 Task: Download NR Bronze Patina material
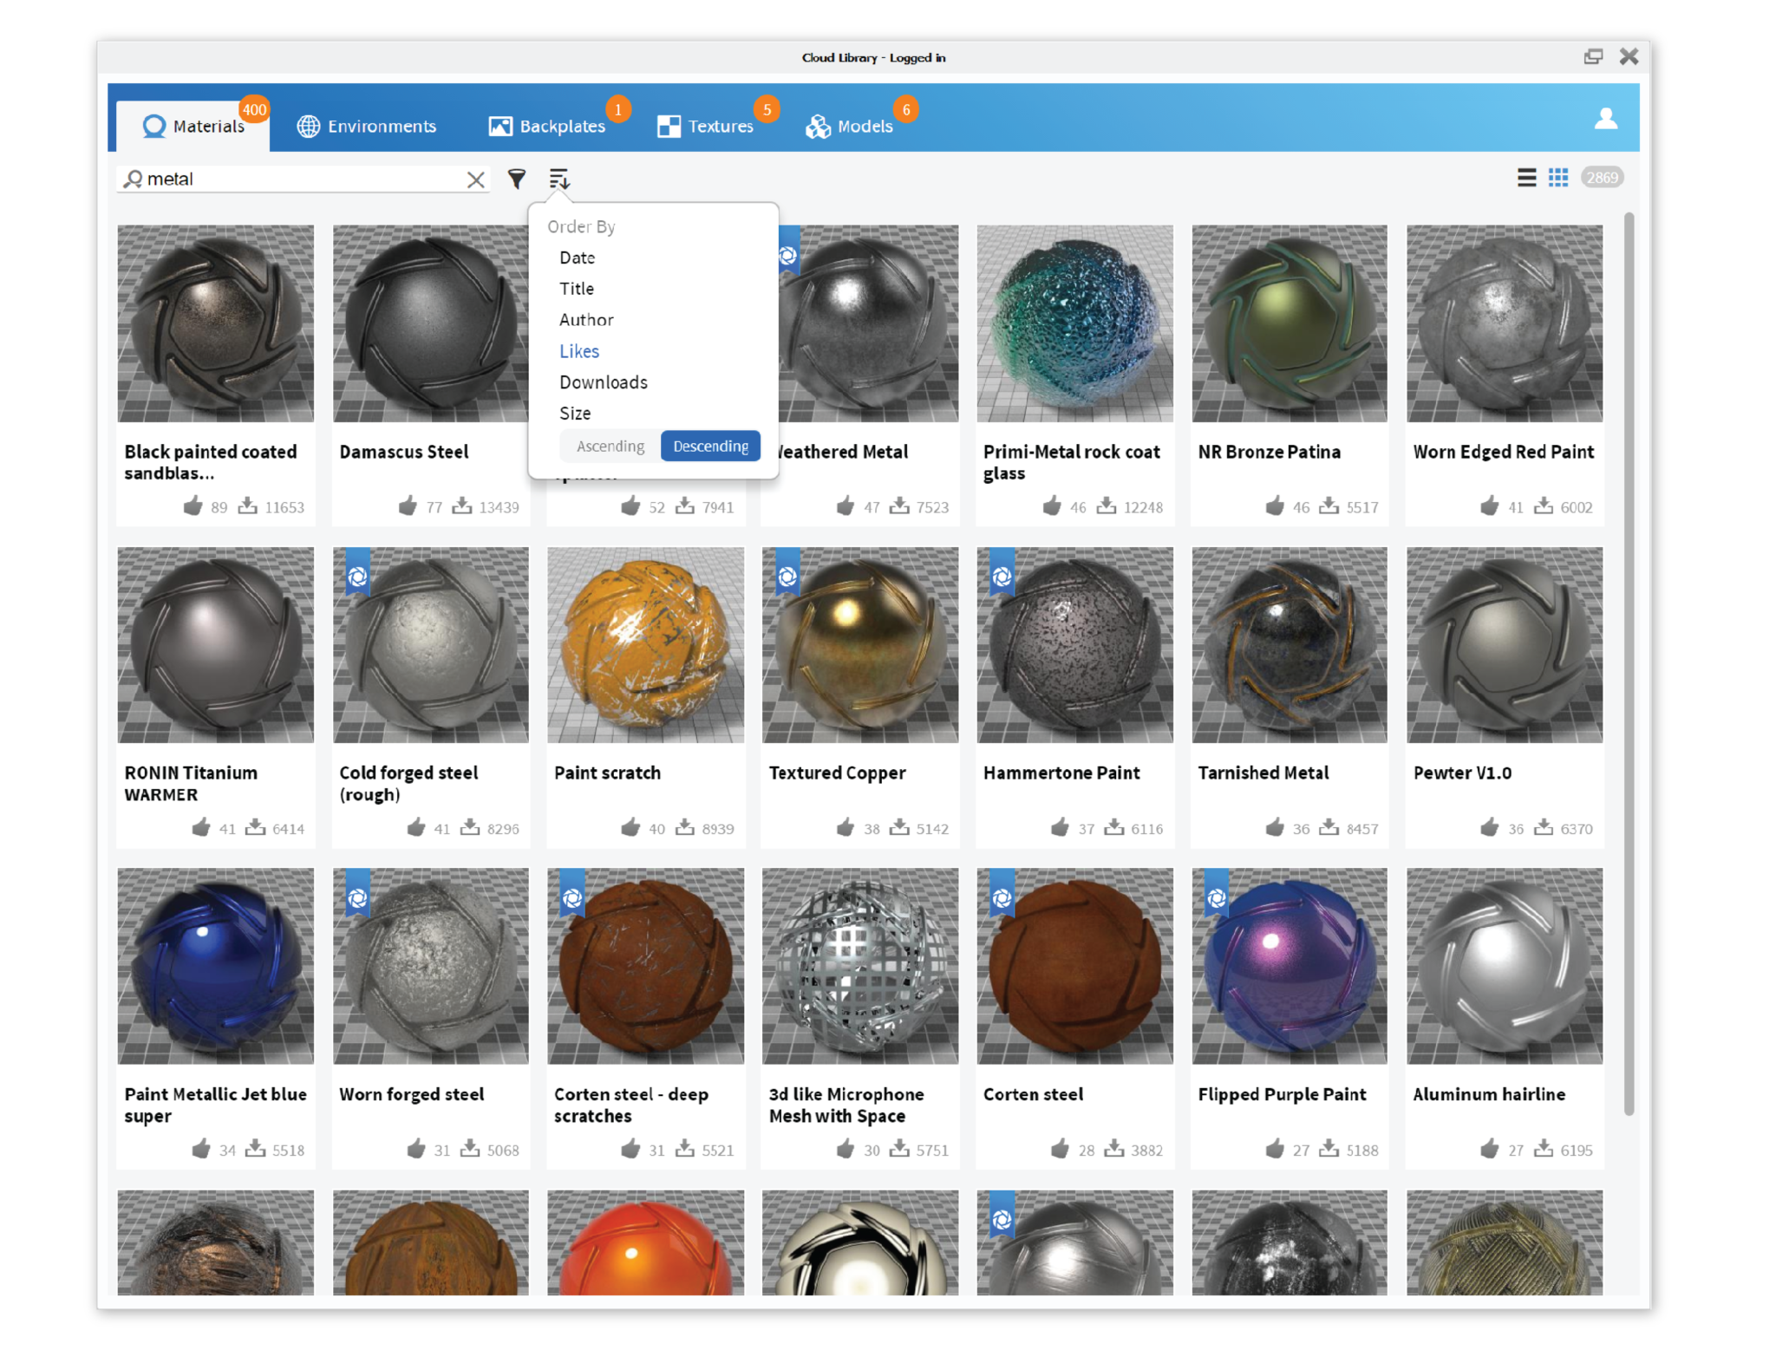(x=1329, y=506)
